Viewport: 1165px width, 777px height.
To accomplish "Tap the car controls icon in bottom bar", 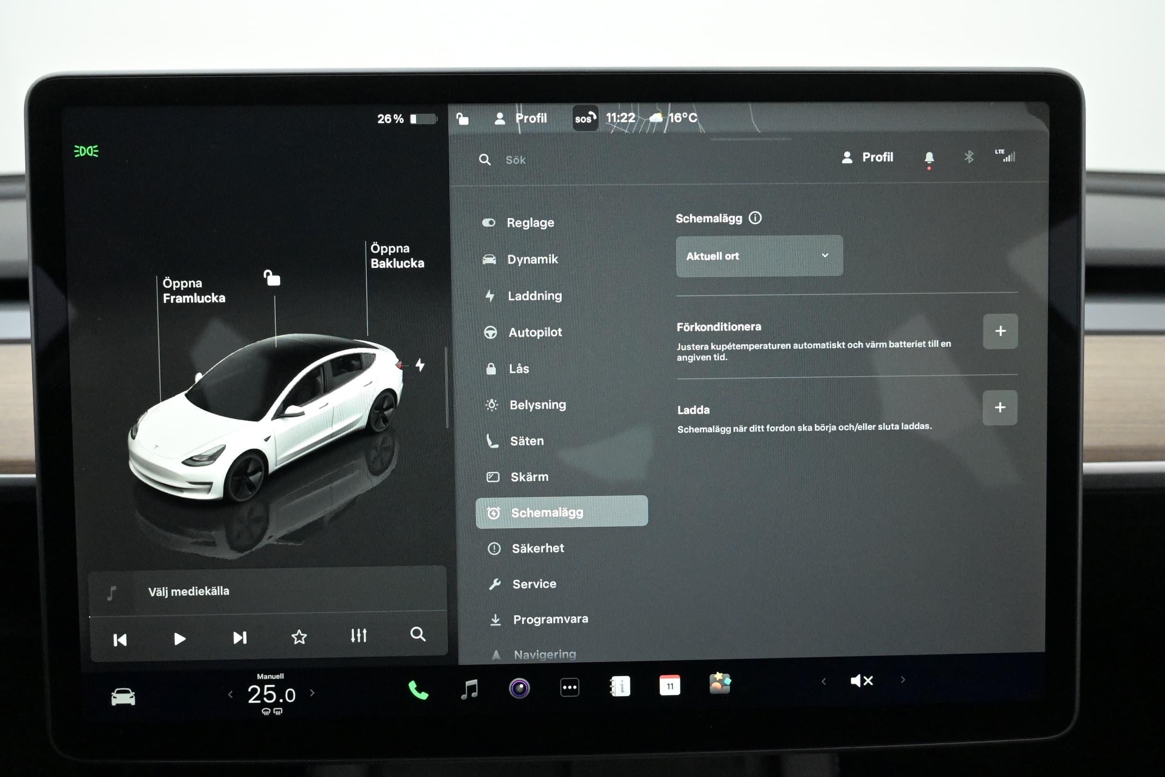I will click(123, 697).
